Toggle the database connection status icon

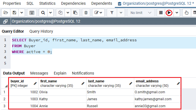[5, 21]
